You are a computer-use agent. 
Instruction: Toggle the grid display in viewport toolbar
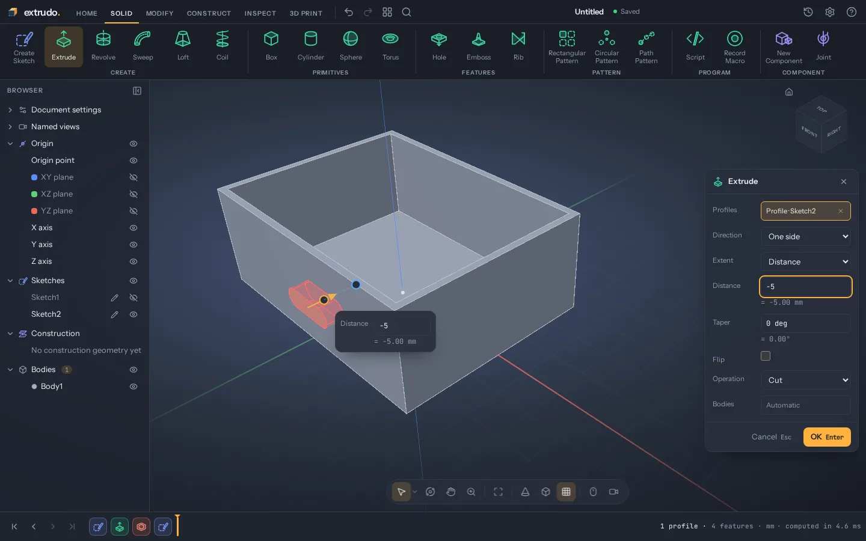[566, 492]
